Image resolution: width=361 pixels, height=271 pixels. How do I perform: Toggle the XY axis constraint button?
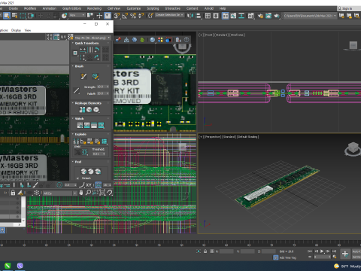[89, 185]
